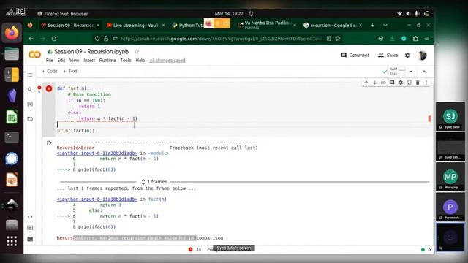Place cursor on print(fact(6)) code line
Screen dimensions: 468x263
click(x=76, y=131)
